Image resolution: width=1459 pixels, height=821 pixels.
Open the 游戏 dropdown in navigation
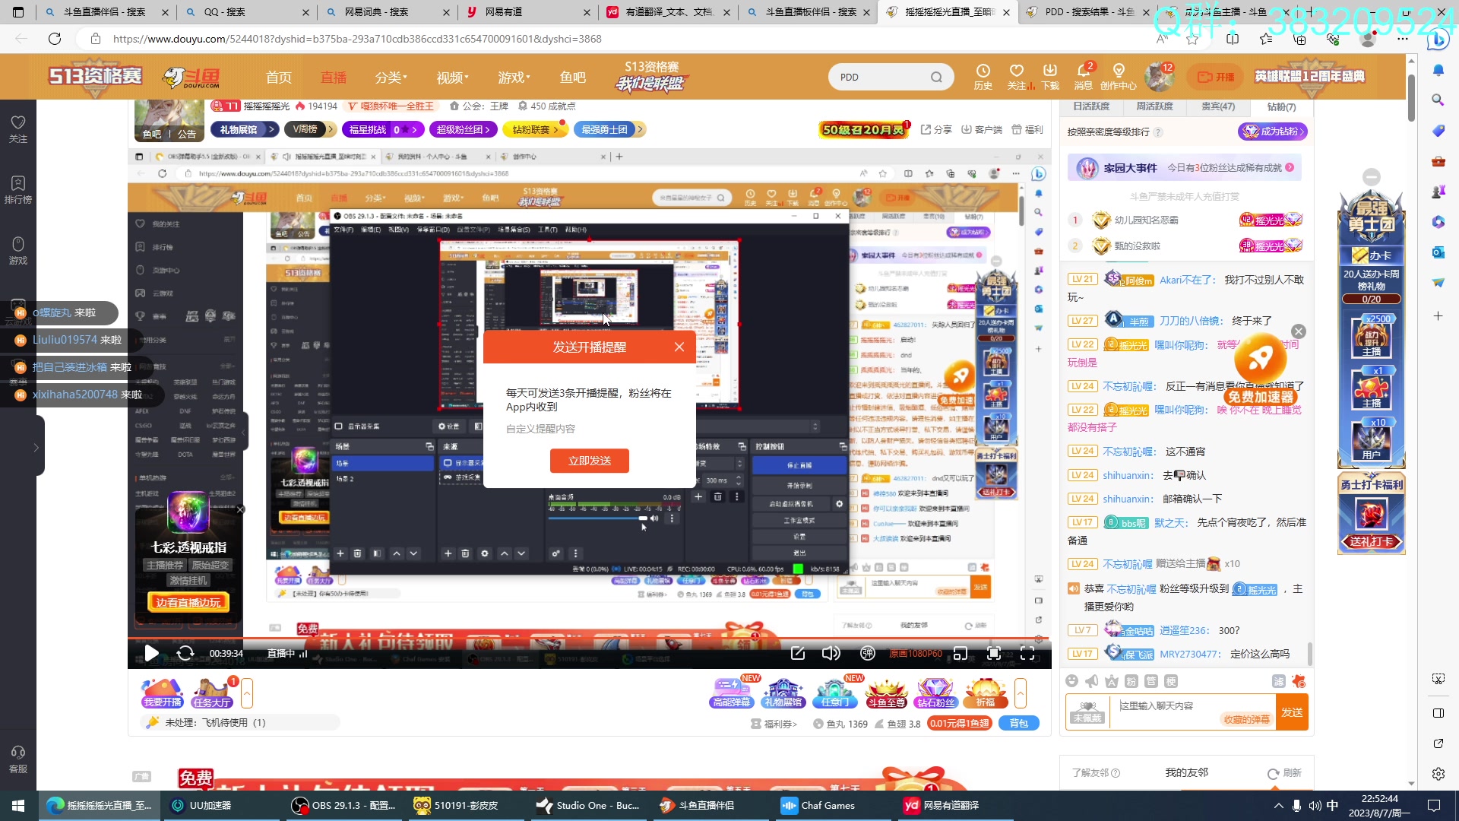(514, 77)
